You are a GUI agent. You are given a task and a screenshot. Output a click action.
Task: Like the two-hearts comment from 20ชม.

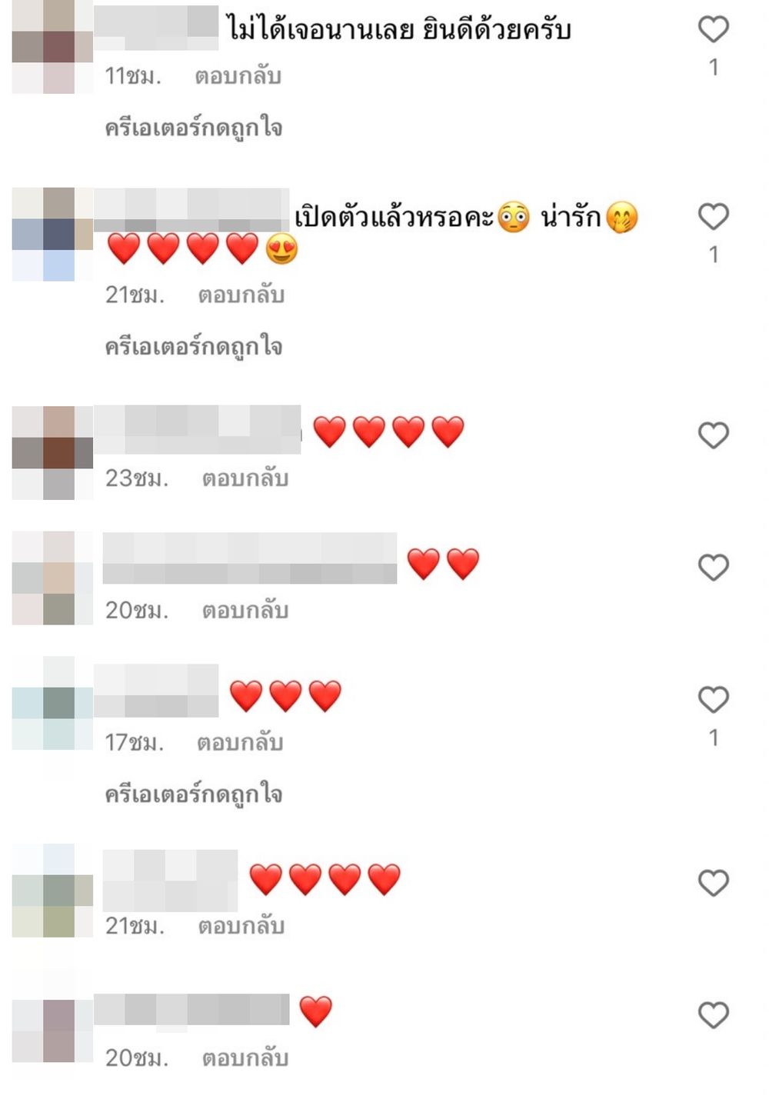point(713,568)
